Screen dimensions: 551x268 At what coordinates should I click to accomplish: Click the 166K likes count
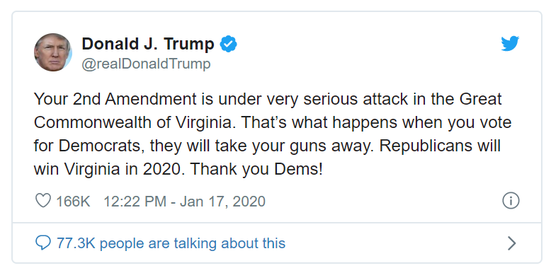coord(74,202)
